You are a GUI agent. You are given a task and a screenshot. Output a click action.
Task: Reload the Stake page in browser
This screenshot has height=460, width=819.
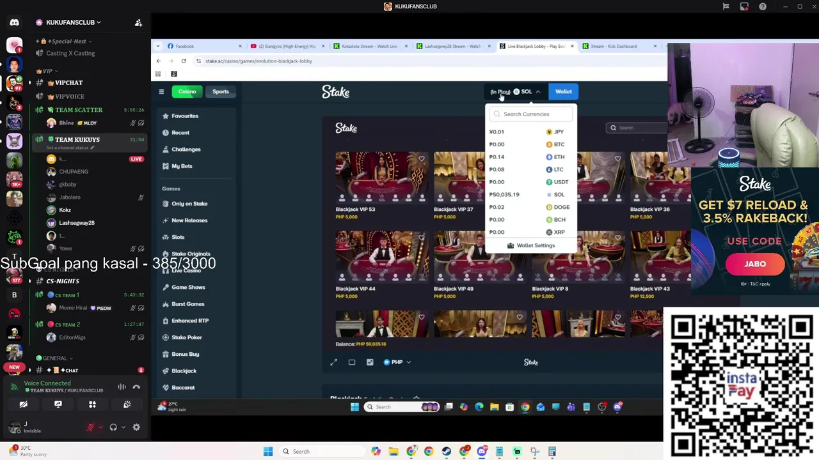184,61
